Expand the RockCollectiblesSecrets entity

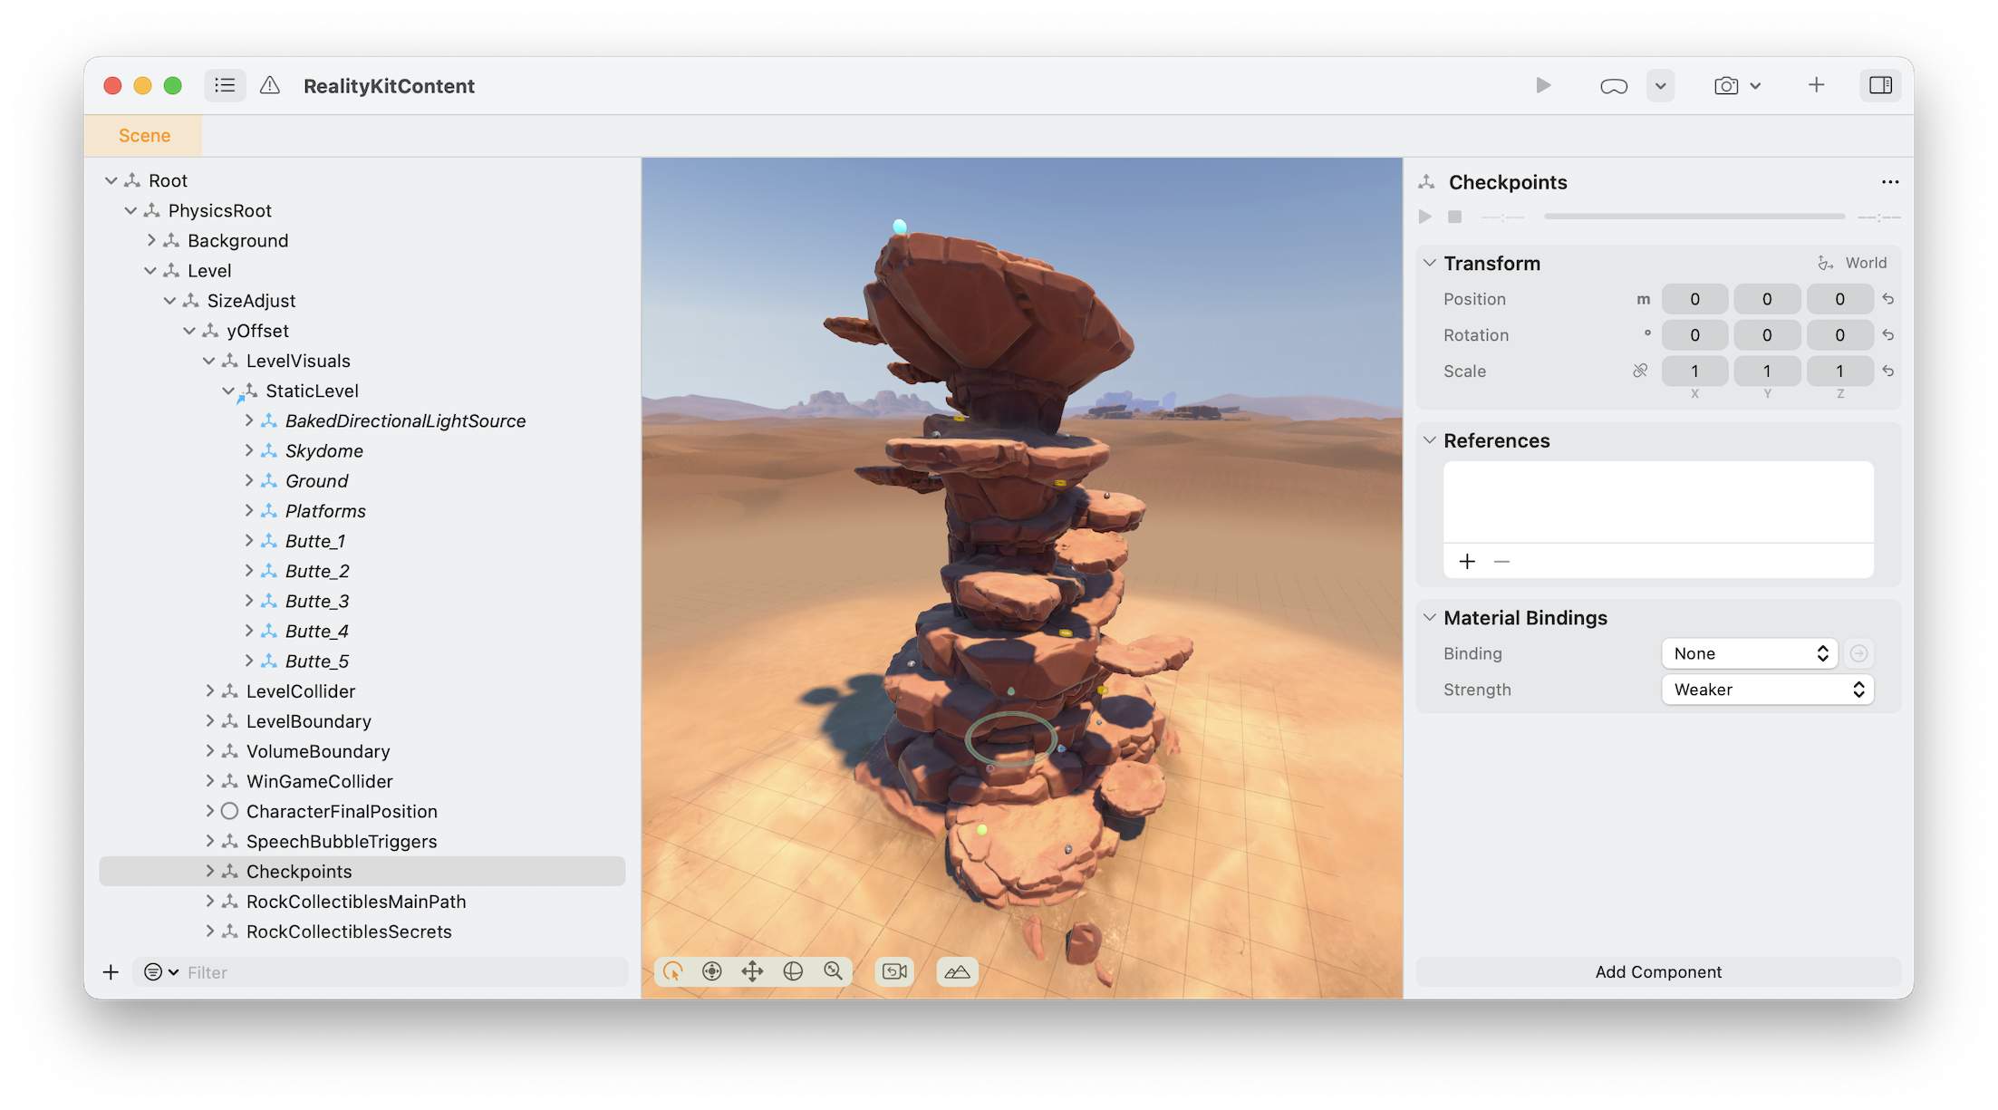click(209, 931)
